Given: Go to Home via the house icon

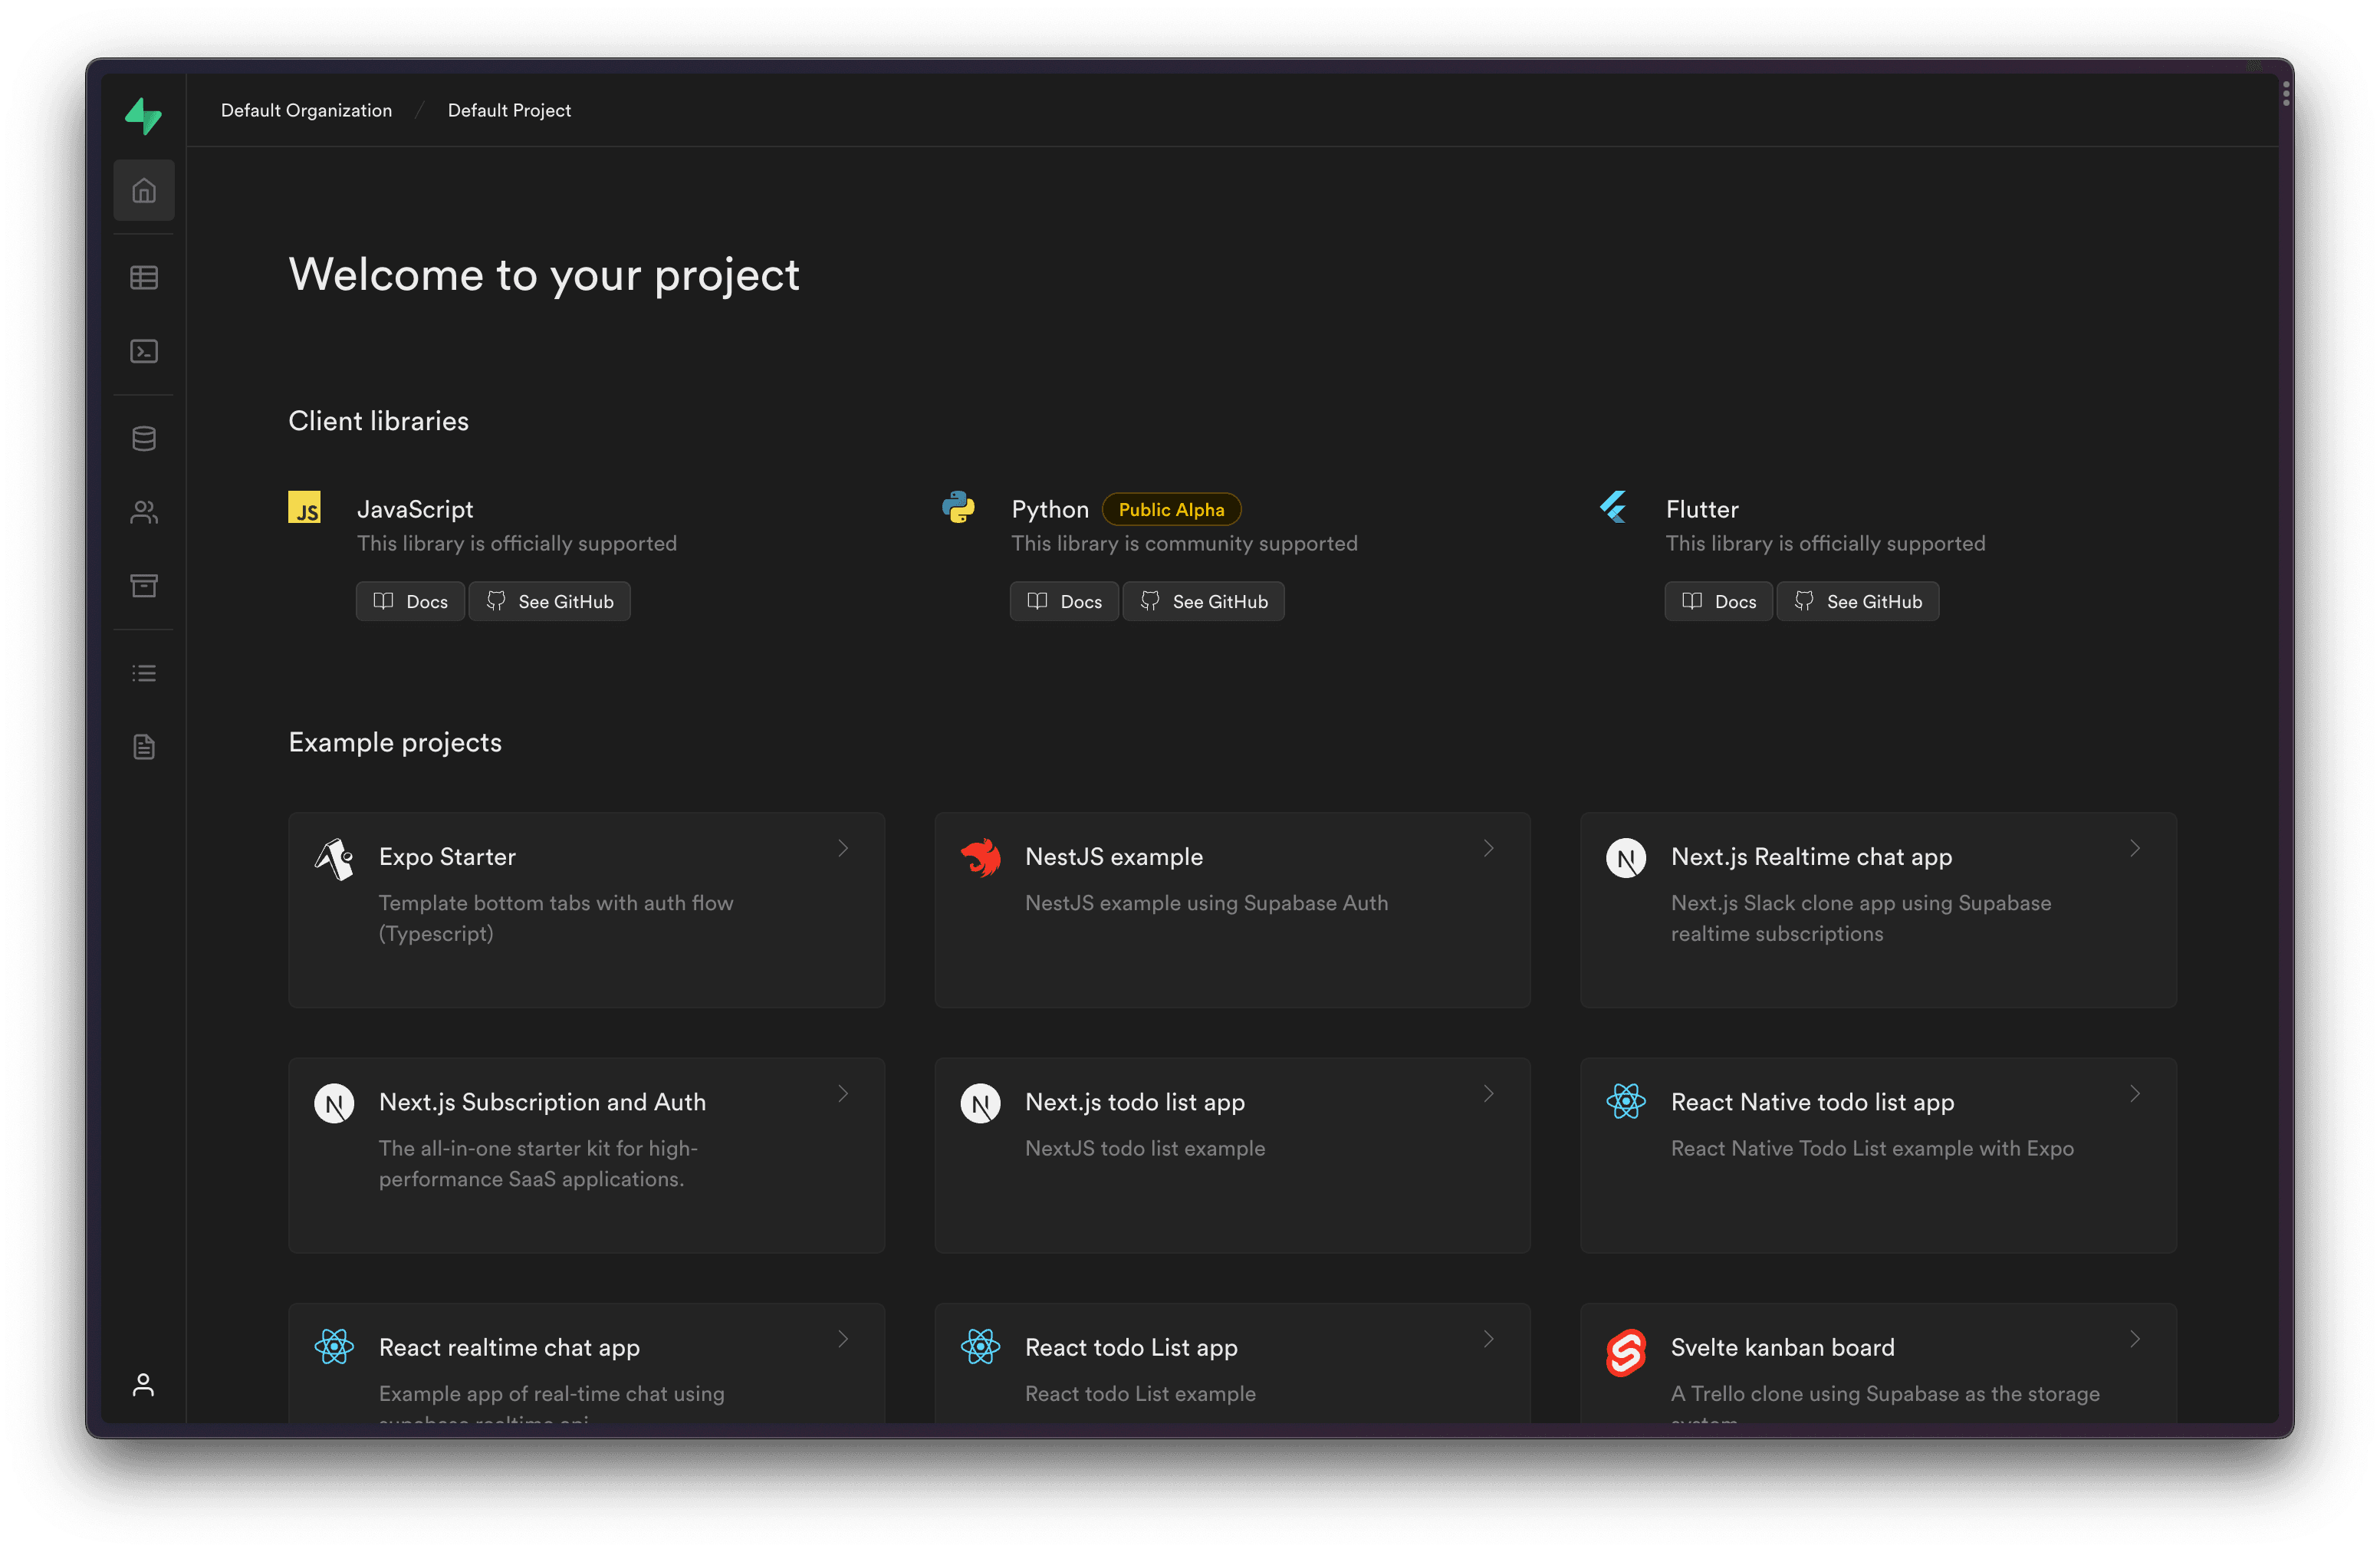Looking at the screenshot, I should click(144, 190).
